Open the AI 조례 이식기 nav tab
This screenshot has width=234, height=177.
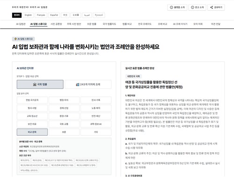180,24
